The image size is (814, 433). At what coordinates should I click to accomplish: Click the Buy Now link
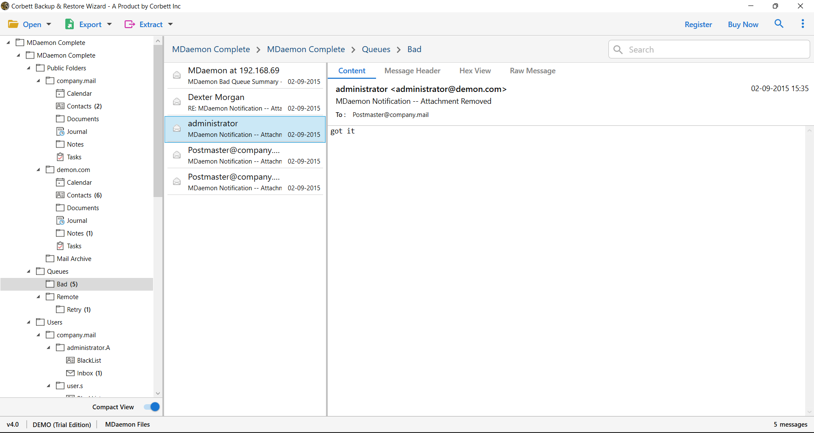743,25
